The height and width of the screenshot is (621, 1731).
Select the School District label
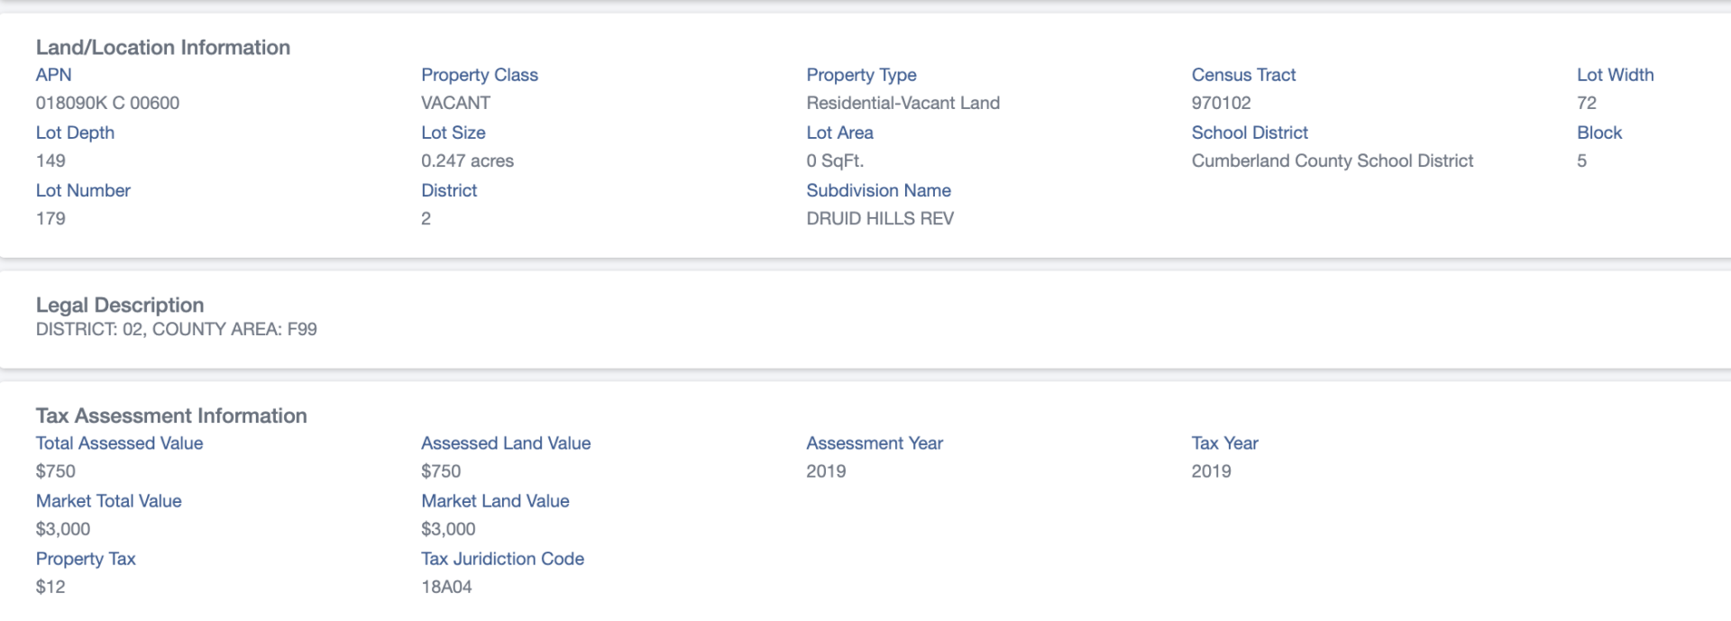click(x=1250, y=132)
